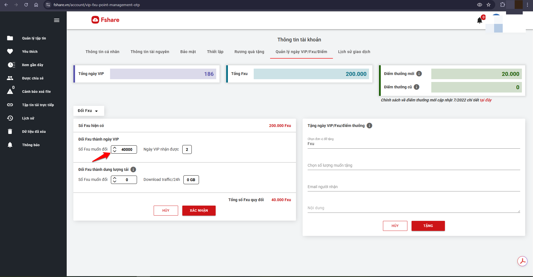Click the Fshare logo
Viewport: 533px width, 277px height.
tap(106, 20)
